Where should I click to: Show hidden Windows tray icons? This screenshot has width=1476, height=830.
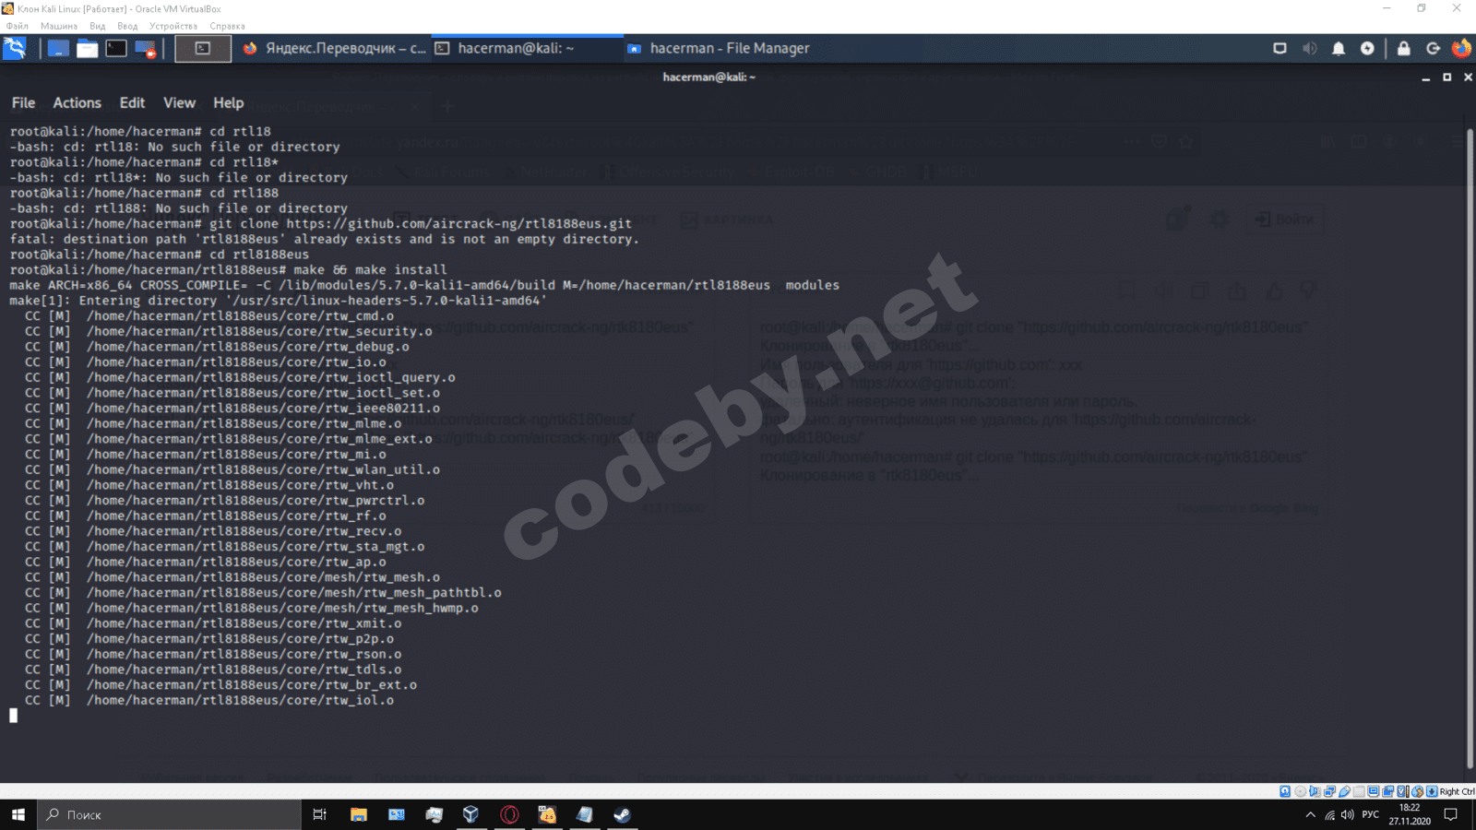[1310, 814]
